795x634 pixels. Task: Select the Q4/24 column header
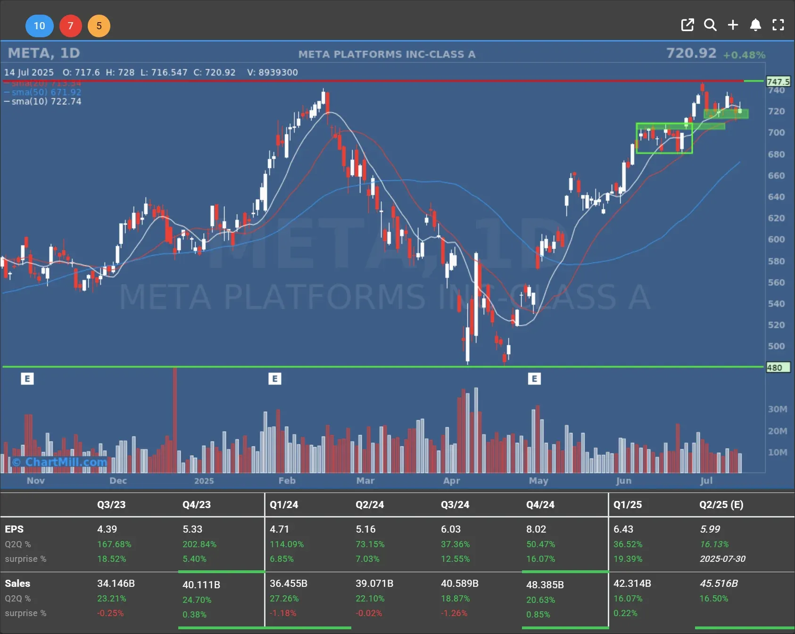540,504
